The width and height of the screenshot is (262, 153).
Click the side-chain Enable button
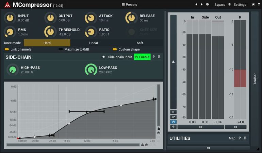click(x=142, y=57)
